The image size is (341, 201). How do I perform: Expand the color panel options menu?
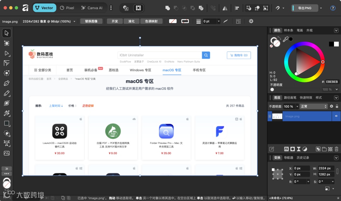pos(336,30)
